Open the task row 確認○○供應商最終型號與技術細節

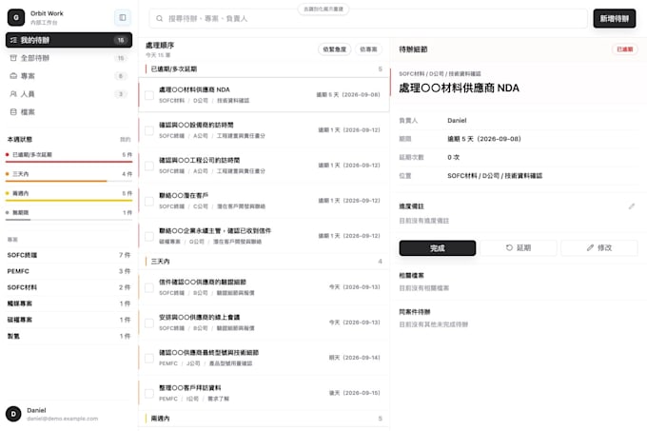[265, 358]
